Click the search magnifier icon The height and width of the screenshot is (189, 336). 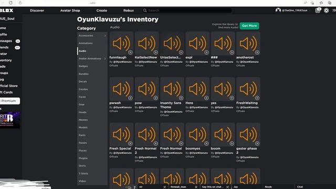point(145,10)
